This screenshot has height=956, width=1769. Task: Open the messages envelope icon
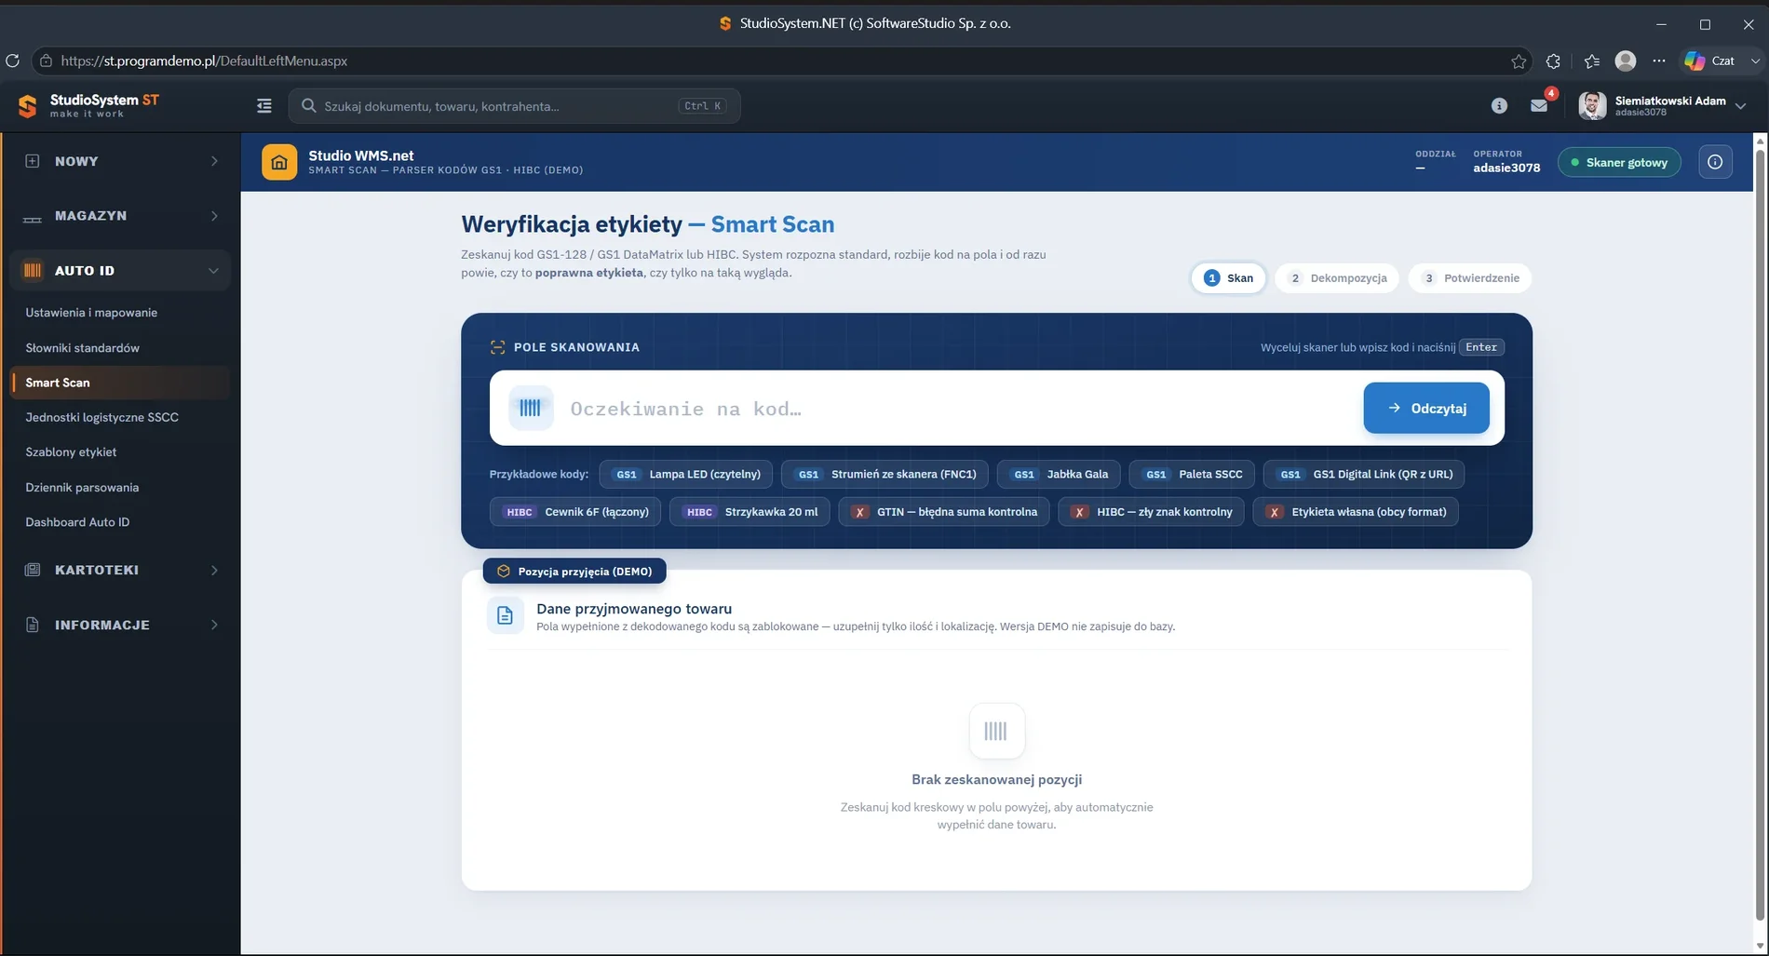tap(1539, 106)
